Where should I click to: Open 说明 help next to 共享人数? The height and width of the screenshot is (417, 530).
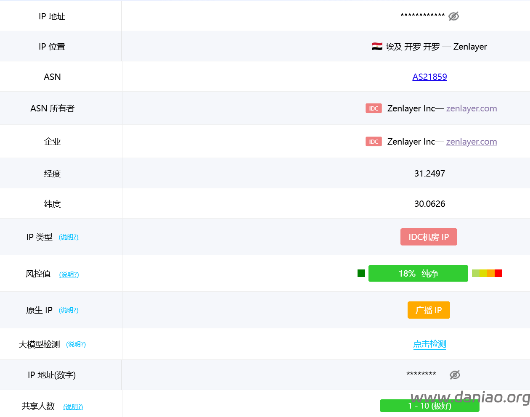pyautogui.click(x=73, y=406)
